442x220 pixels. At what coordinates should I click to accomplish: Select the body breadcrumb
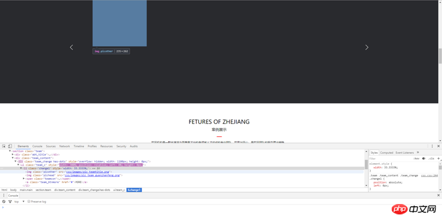(13, 190)
